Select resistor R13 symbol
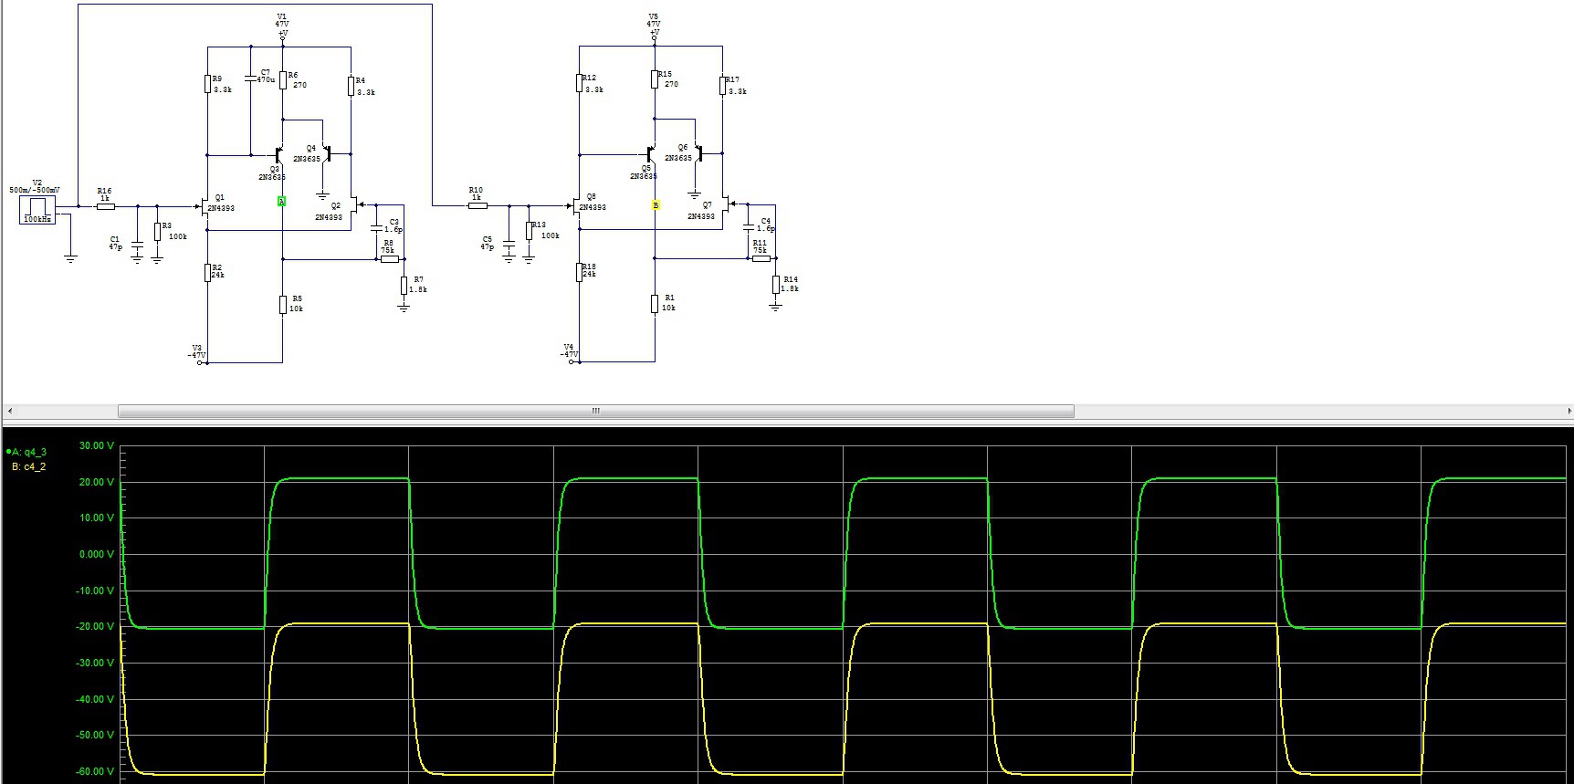The height and width of the screenshot is (784, 1574). click(x=529, y=230)
